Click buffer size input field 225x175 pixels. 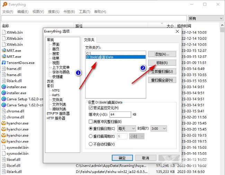[x=120, y=114]
